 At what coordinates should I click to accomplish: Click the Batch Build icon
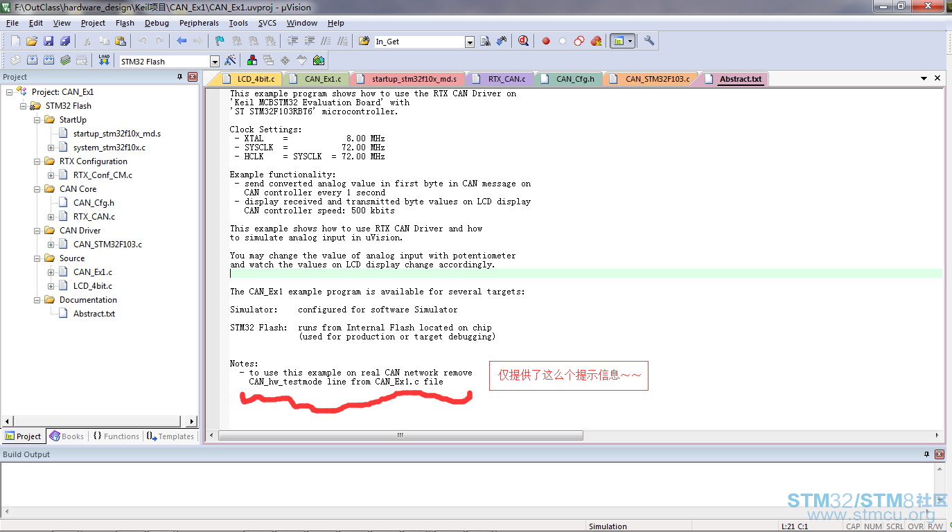(x=65, y=60)
